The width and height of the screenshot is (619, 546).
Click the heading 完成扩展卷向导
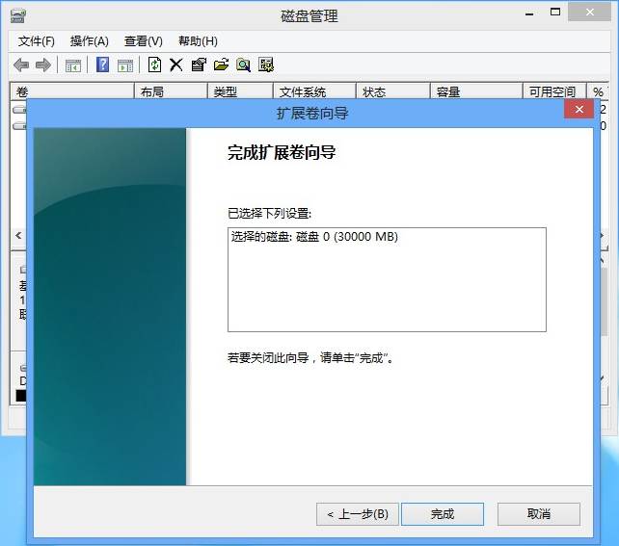pos(282,152)
